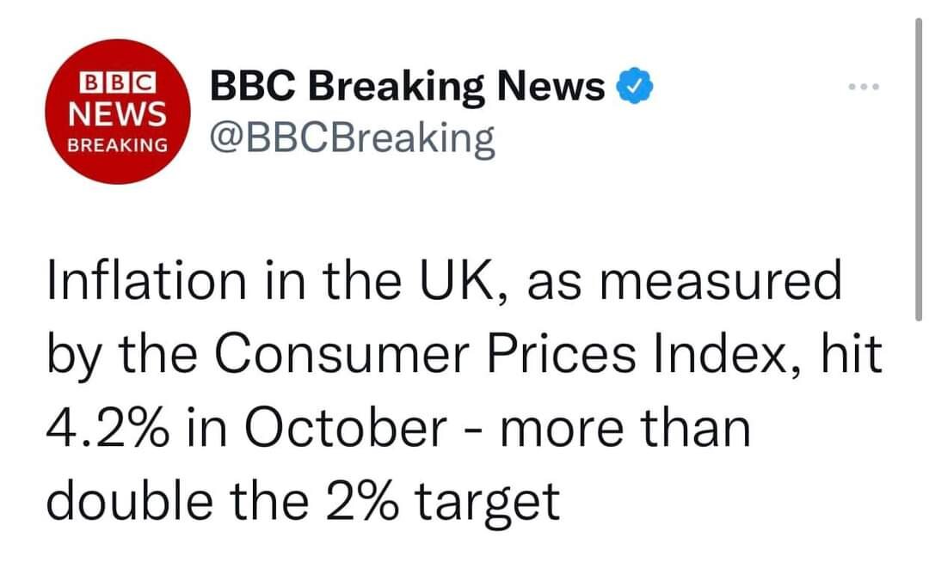The image size is (929, 574).
Task: Click the white NEWS text in avatar
Action: point(119,112)
